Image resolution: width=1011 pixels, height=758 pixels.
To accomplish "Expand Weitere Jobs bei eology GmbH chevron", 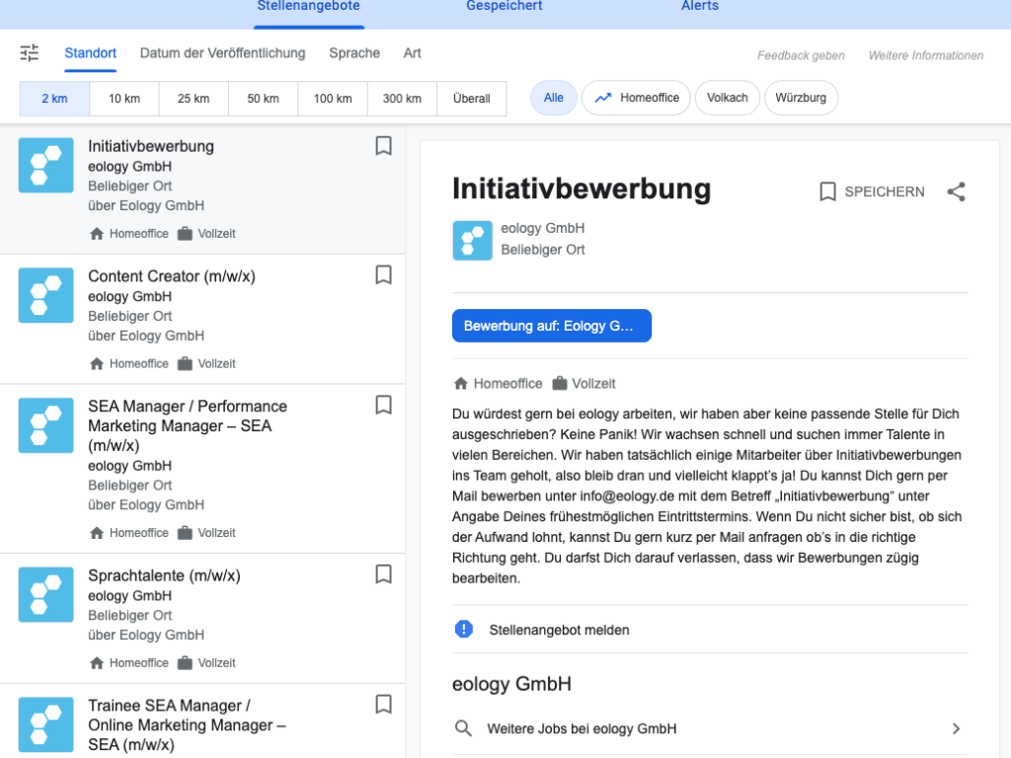I will pos(956,728).
